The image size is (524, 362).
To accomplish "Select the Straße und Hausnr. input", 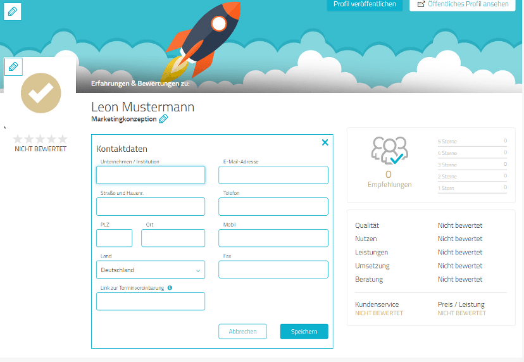I will pyautogui.click(x=151, y=207).
